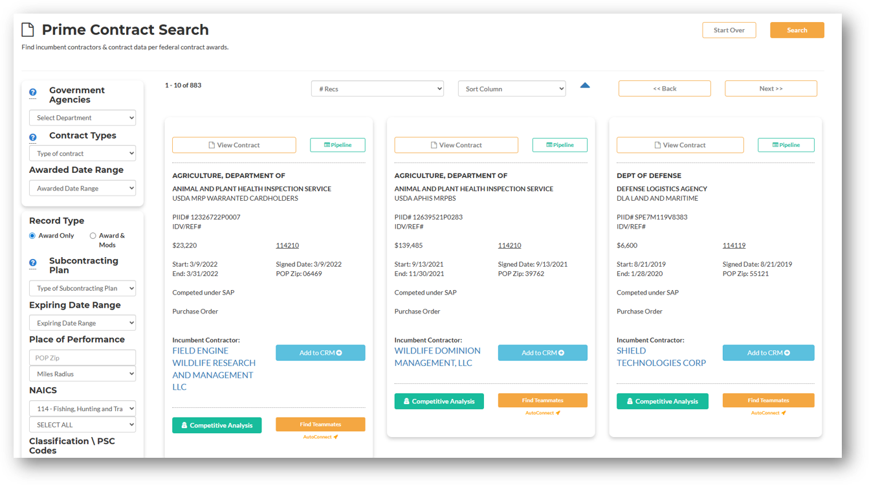869x485 pixels.
Task: Click the help icon next to Government Agencies
Action: click(x=32, y=93)
